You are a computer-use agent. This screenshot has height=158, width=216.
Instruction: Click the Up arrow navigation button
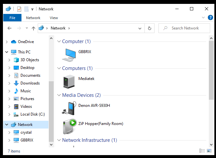33,28
